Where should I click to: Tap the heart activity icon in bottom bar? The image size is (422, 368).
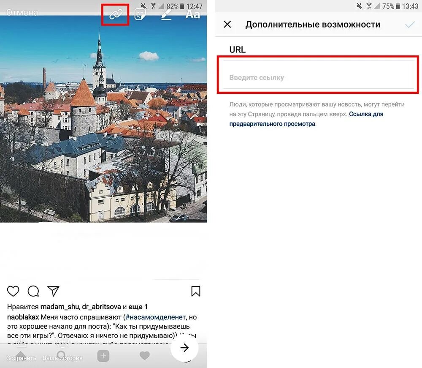(144, 356)
